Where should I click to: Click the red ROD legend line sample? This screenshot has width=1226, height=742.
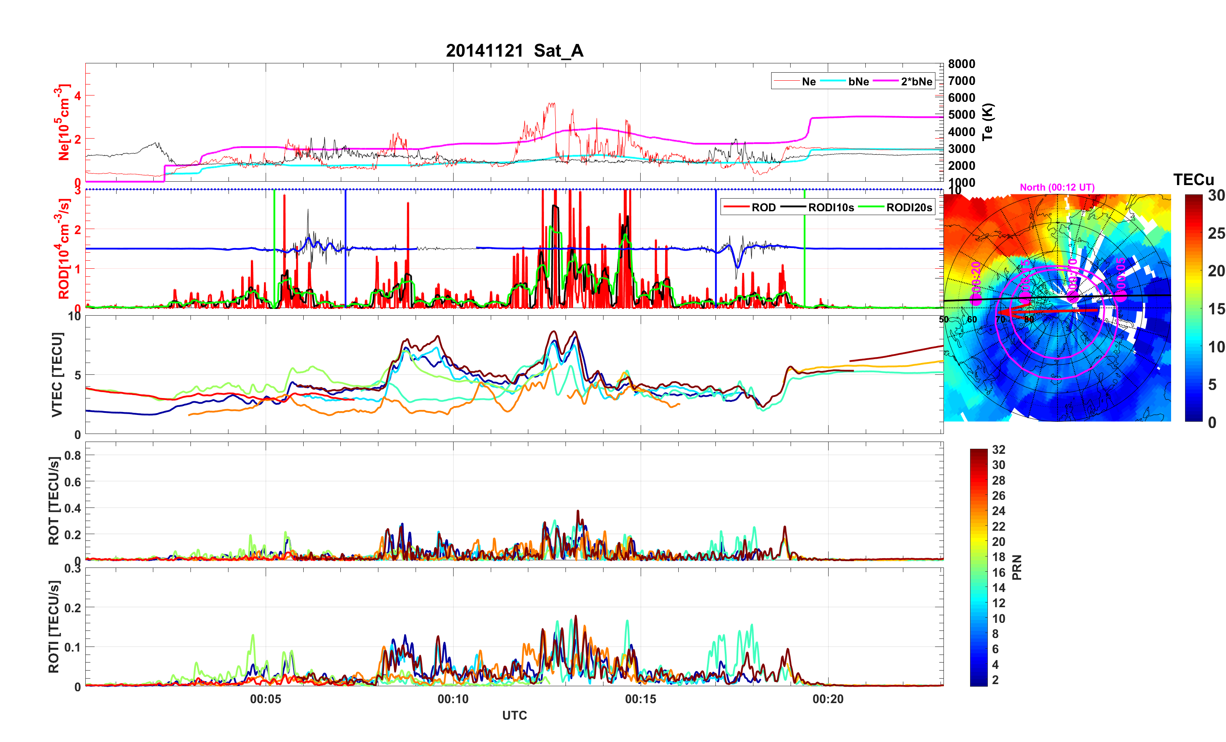[737, 207]
